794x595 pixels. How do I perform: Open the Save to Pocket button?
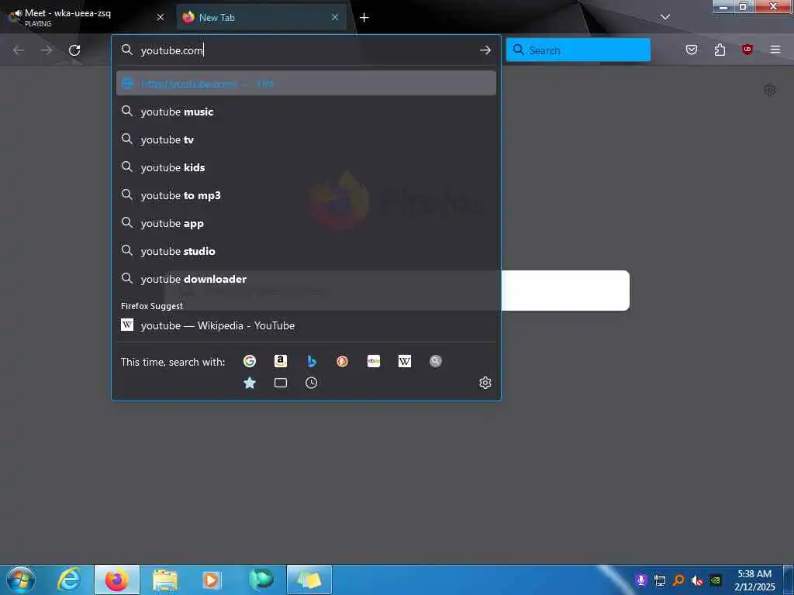[x=692, y=50]
